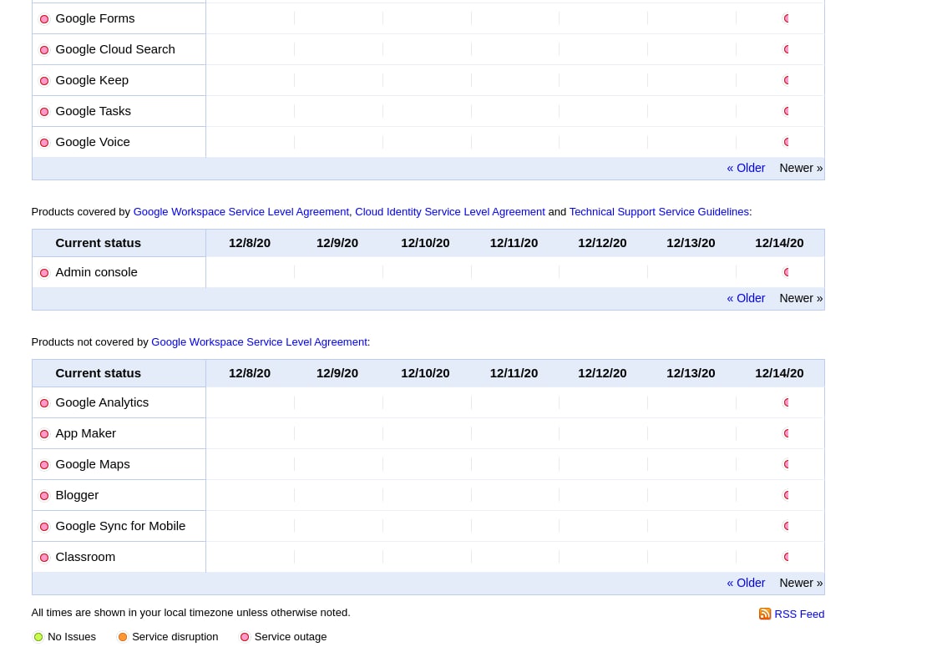Select the Google Forms product name
The image size is (937, 647).
pyautogui.click(x=95, y=18)
